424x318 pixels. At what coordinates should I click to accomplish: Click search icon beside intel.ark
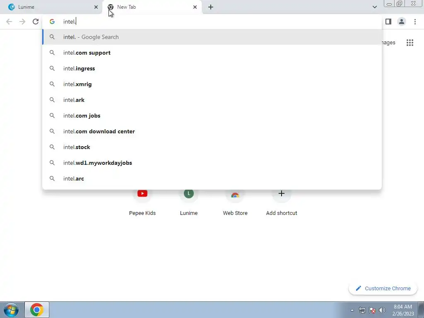click(x=52, y=100)
